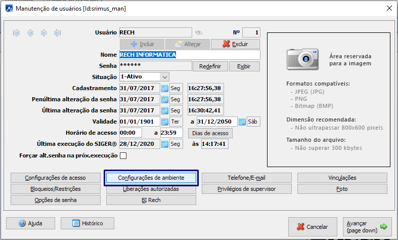Click Validade start date 01/01/1901
Screen dimensions: 398x240
tap(140, 122)
